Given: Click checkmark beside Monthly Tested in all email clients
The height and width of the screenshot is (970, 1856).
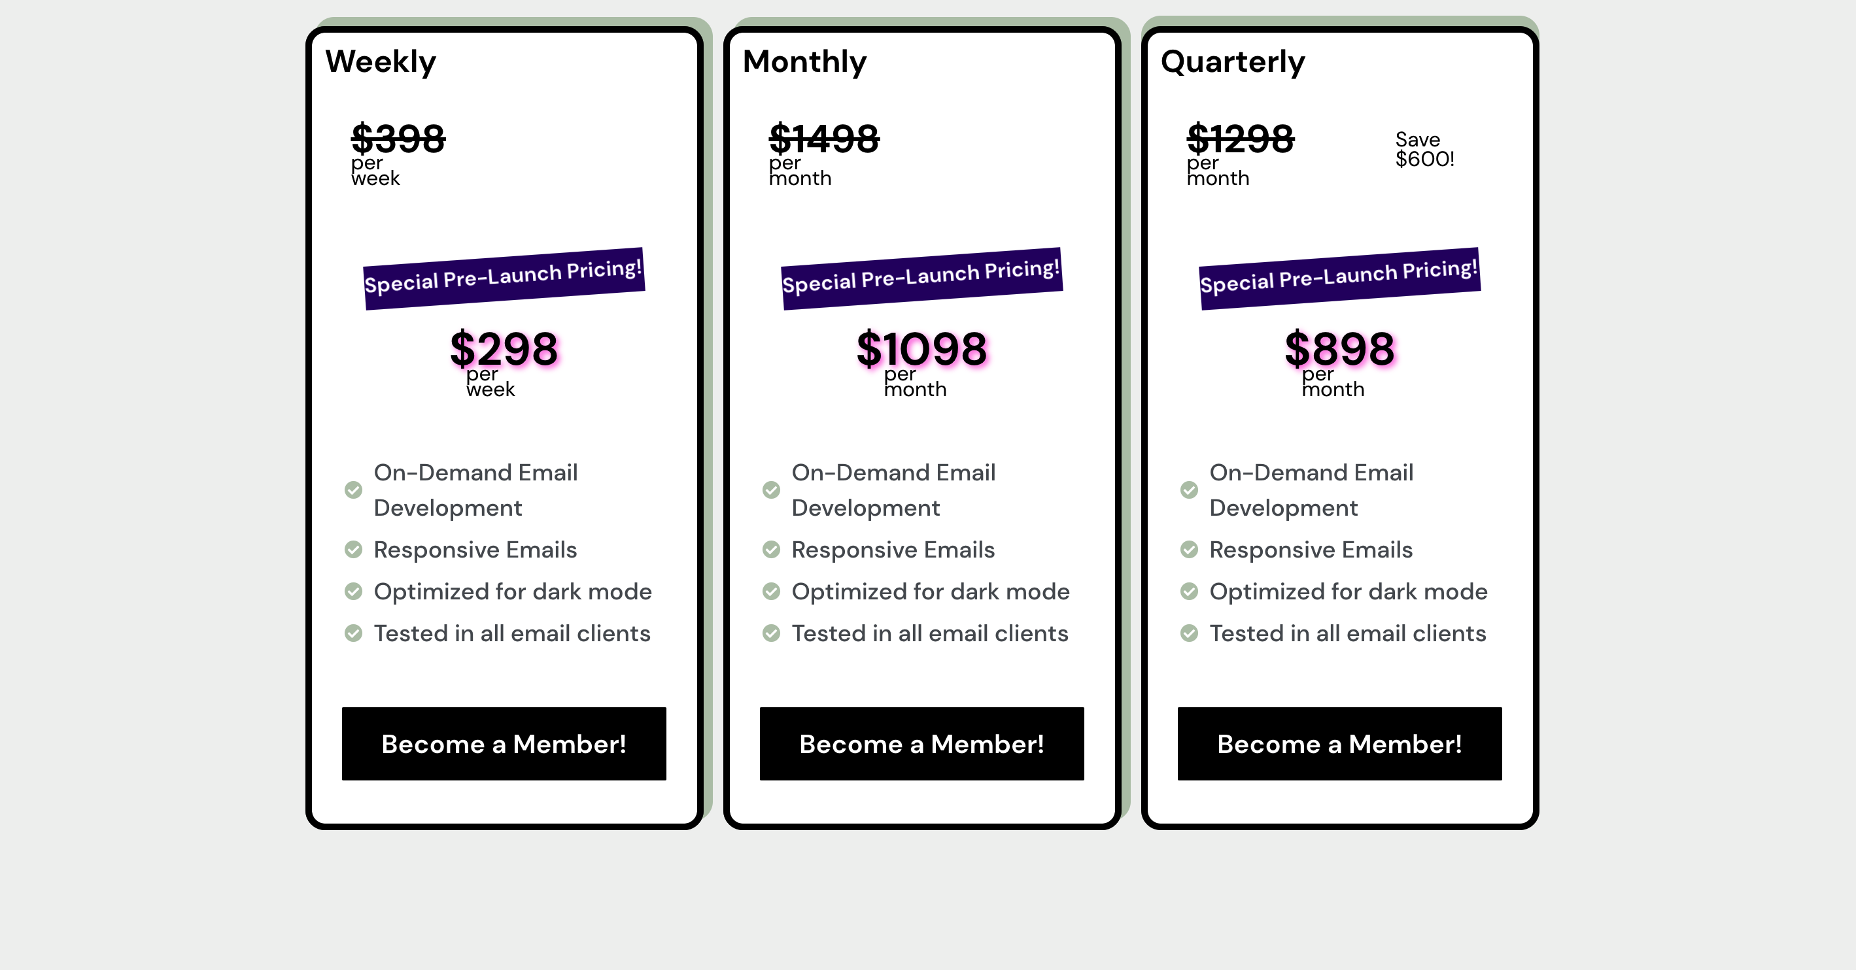Looking at the screenshot, I should [771, 633].
